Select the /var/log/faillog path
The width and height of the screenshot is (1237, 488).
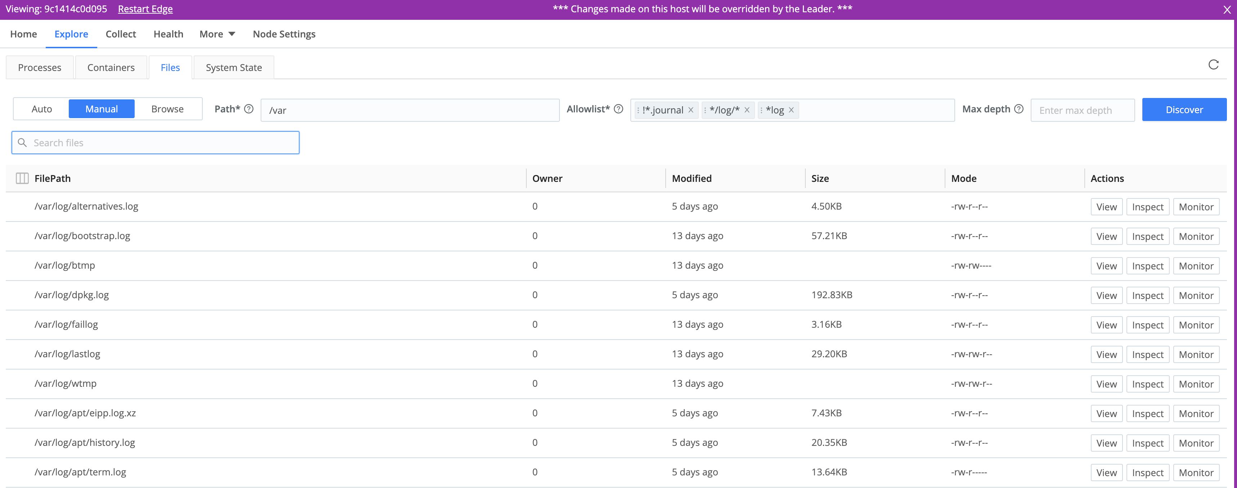66,324
